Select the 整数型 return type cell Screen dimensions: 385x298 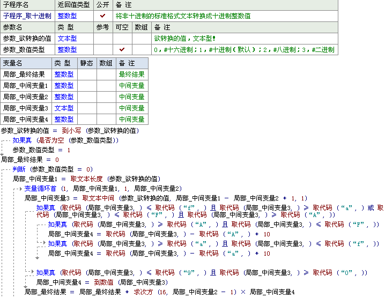click(67, 16)
